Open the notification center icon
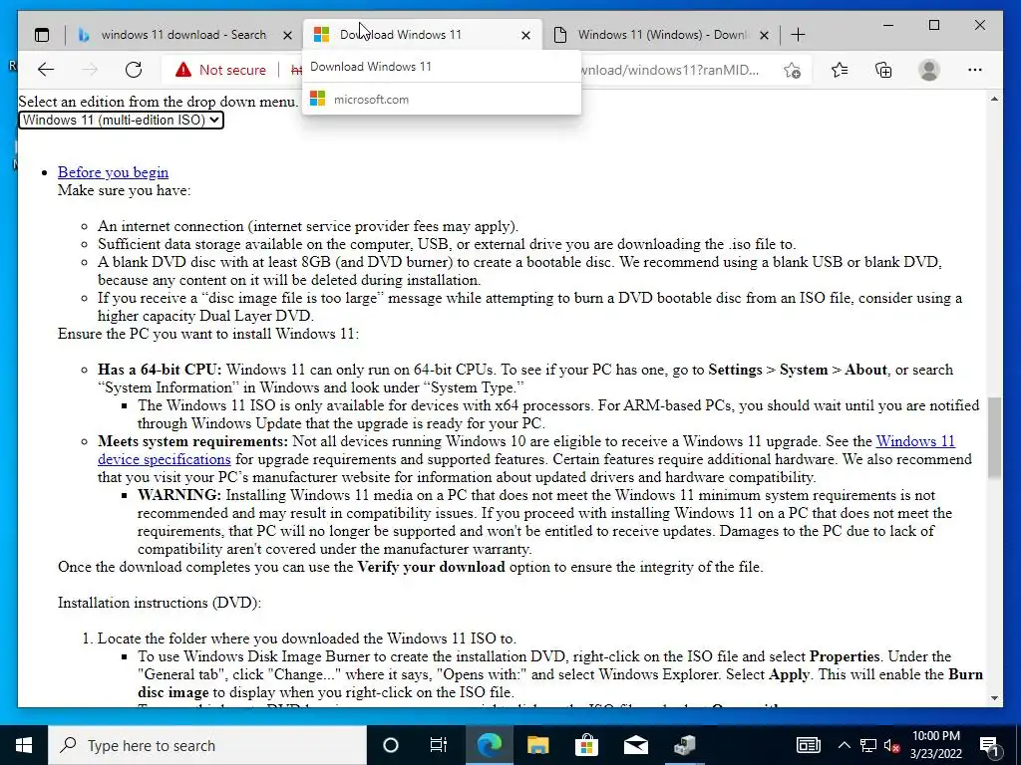The height and width of the screenshot is (765, 1021). click(990, 745)
